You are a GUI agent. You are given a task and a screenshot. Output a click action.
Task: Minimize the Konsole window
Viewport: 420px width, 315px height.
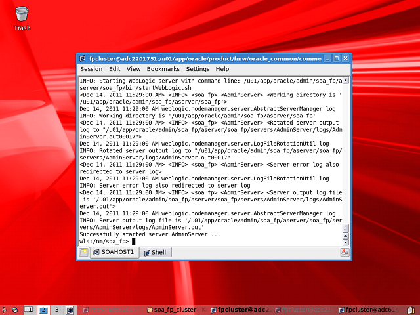pos(327,58)
